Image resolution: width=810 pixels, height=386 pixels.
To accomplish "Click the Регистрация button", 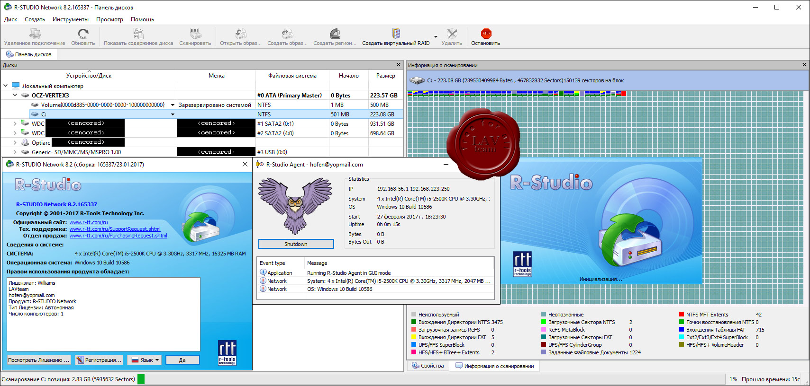I will pos(99,360).
